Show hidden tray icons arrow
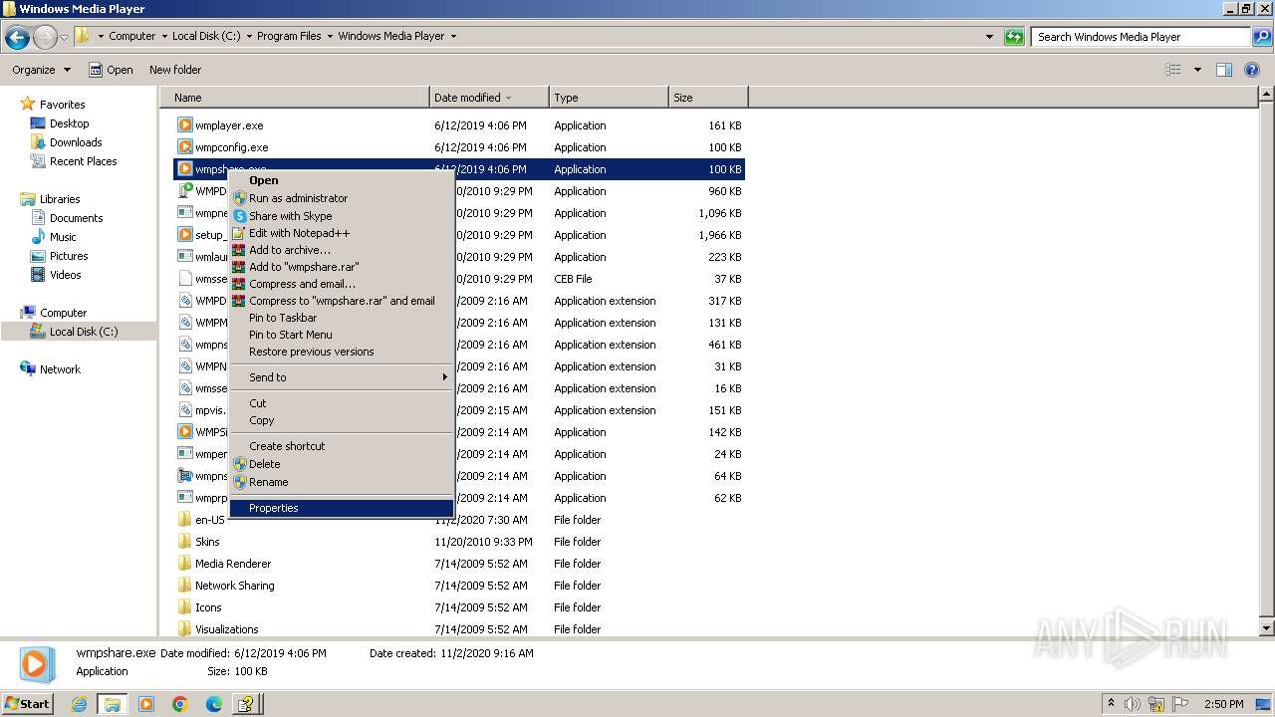The width and height of the screenshot is (1275, 717). click(x=1111, y=704)
